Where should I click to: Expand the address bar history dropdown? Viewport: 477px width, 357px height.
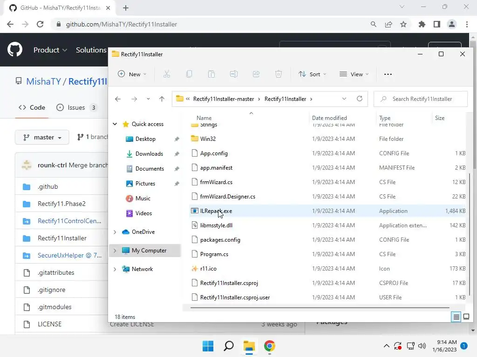coord(344,99)
